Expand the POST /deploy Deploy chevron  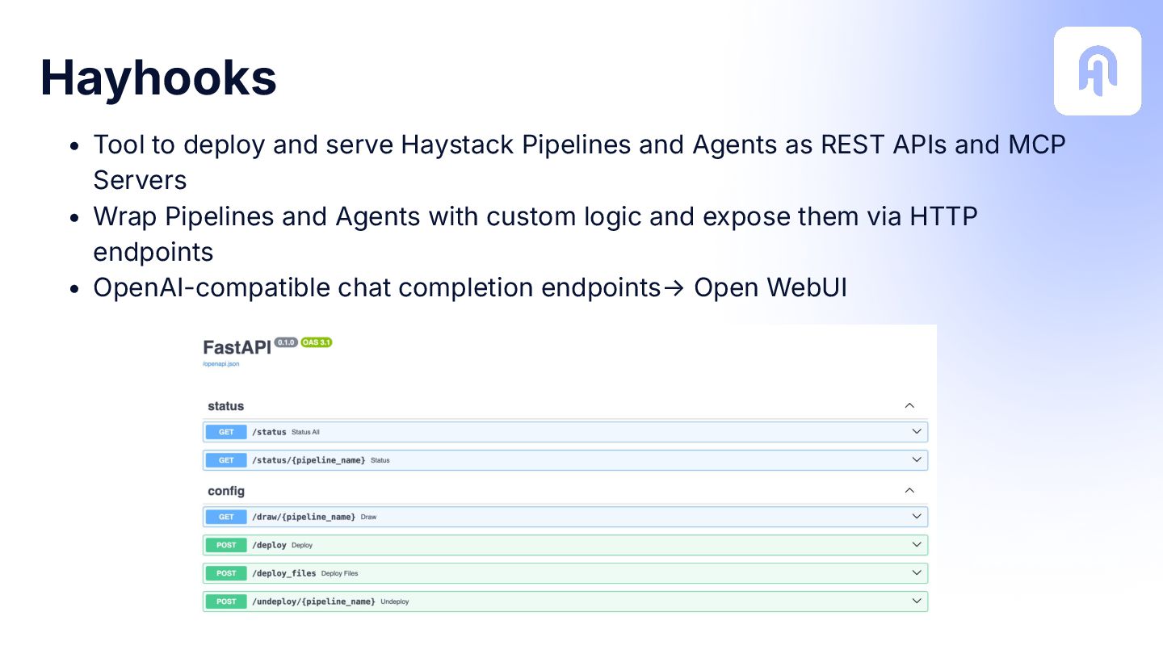(x=917, y=545)
